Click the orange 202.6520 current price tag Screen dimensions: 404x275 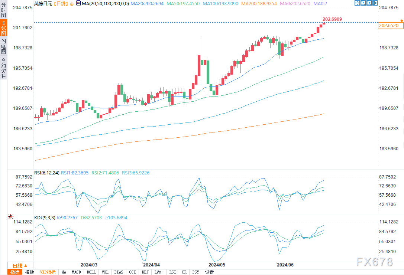391,26
